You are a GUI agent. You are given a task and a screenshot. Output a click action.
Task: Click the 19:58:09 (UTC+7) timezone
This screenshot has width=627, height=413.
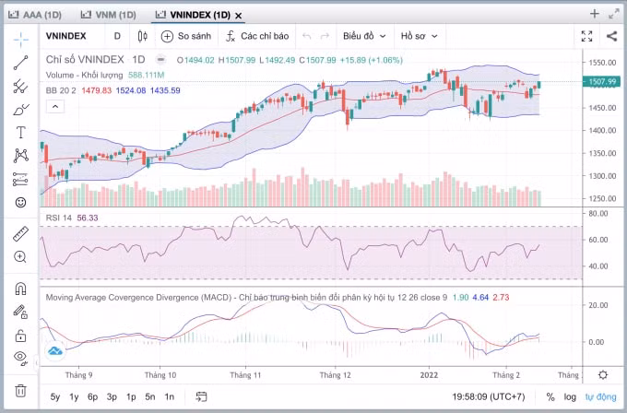[489, 397]
